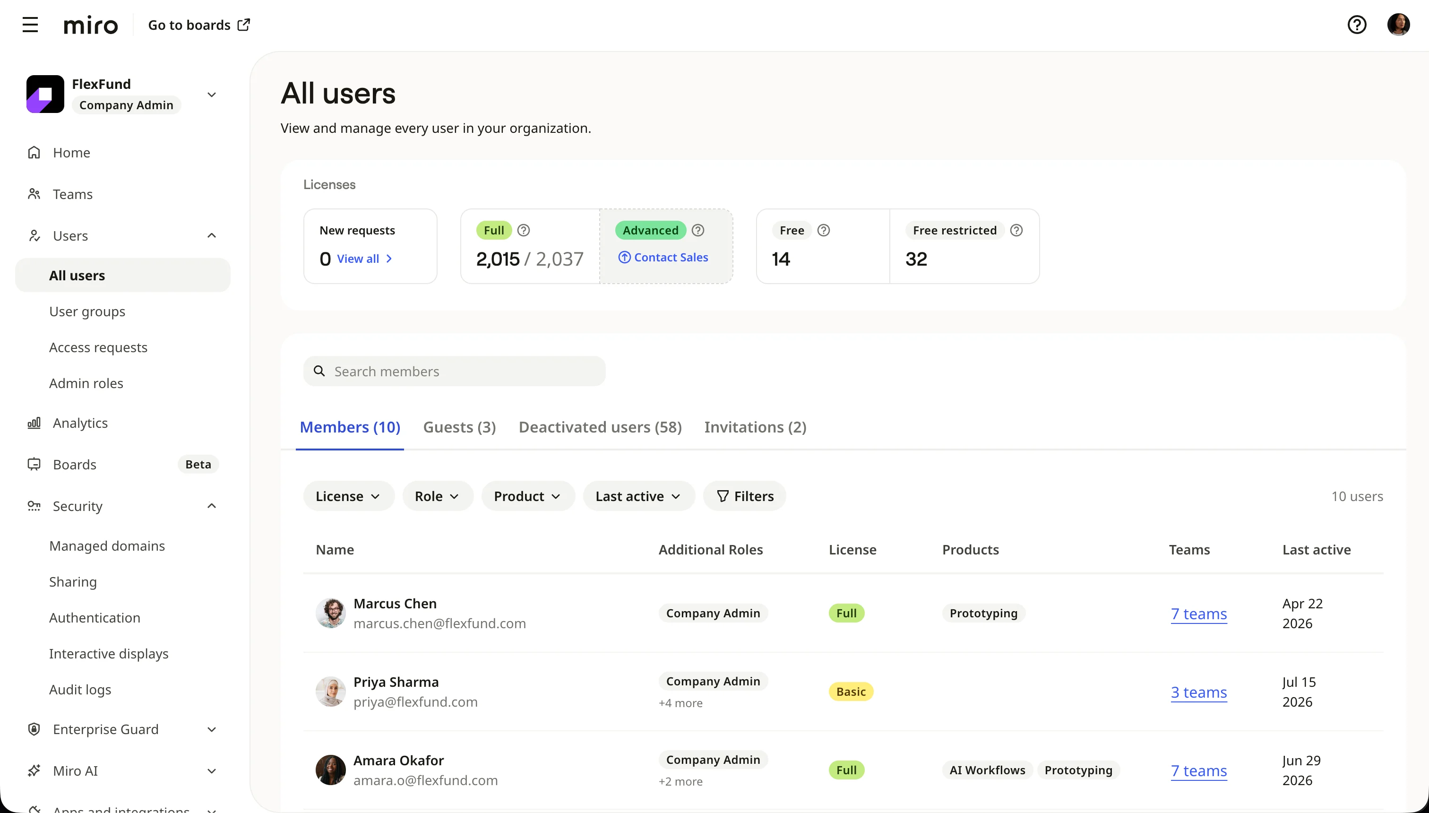The width and height of the screenshot is (1429, 813).
Task: Open the License filter dropdown
Action: coord(348,496)
